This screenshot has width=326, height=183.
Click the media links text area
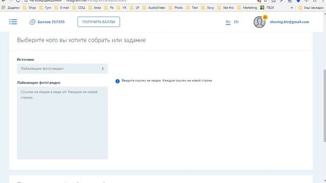pyautogui.click(x=62, y=123)
